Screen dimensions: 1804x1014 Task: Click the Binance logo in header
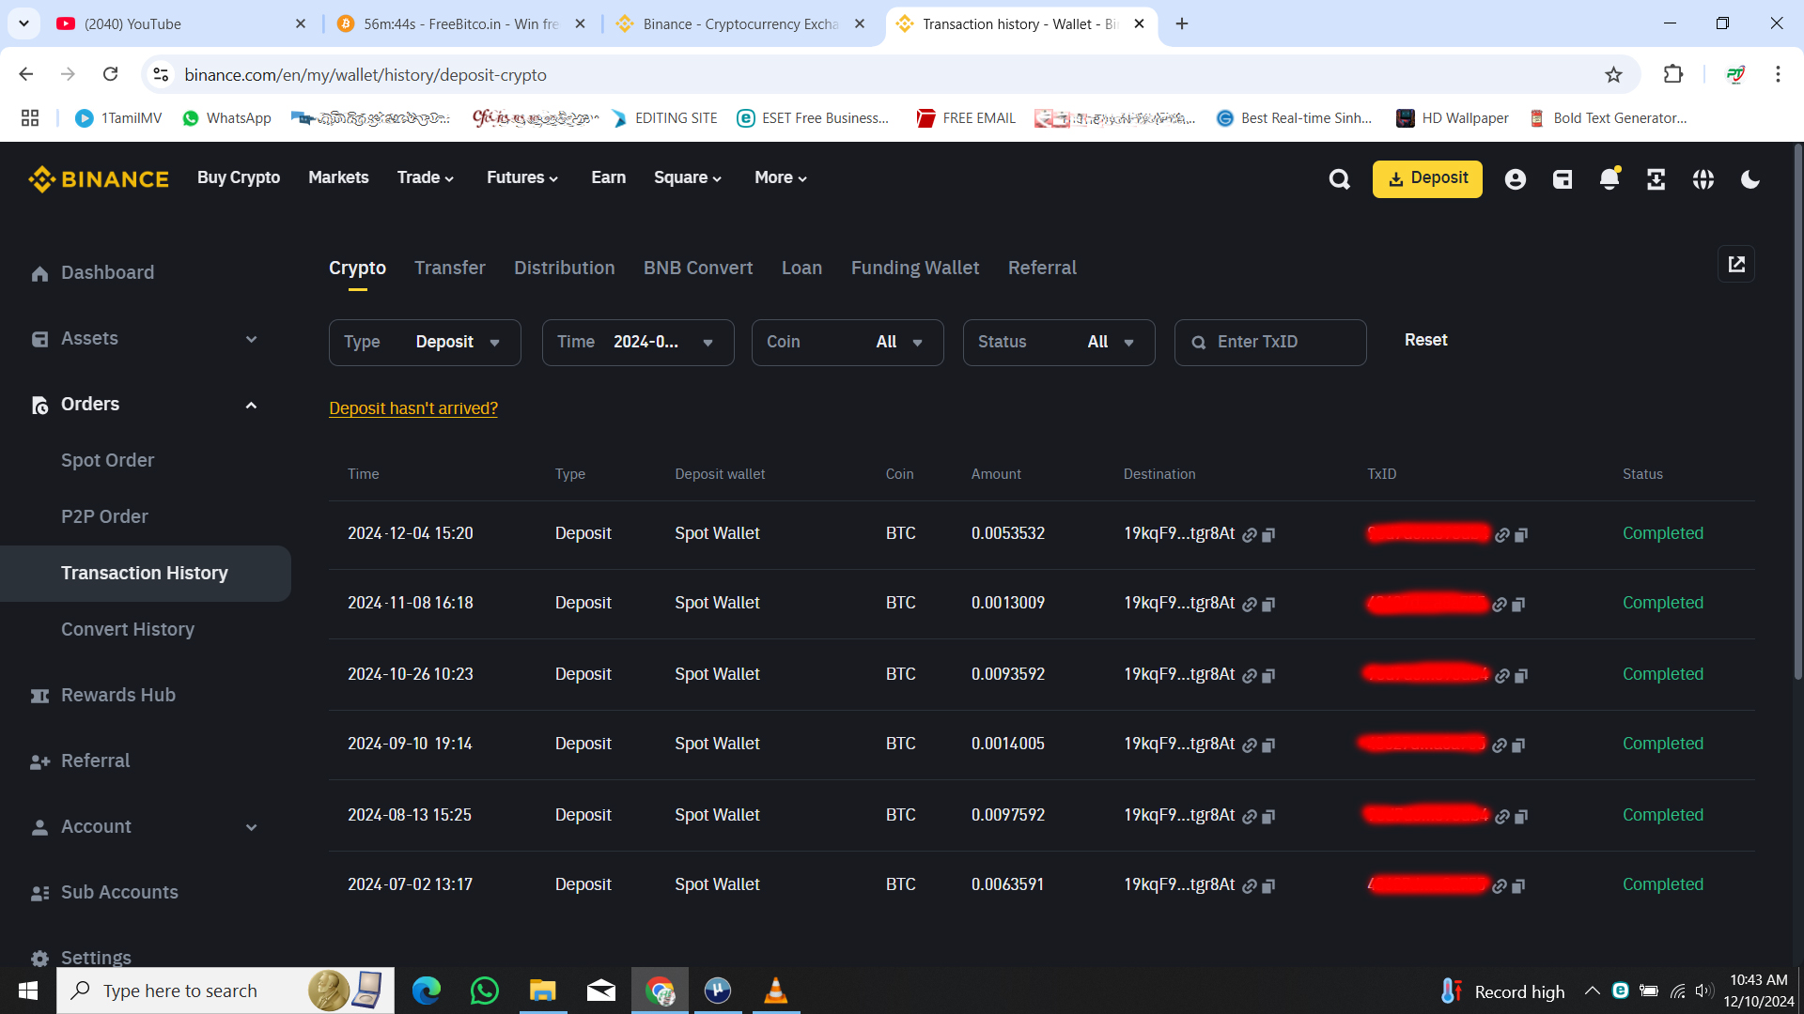click(x=99, y=178)
